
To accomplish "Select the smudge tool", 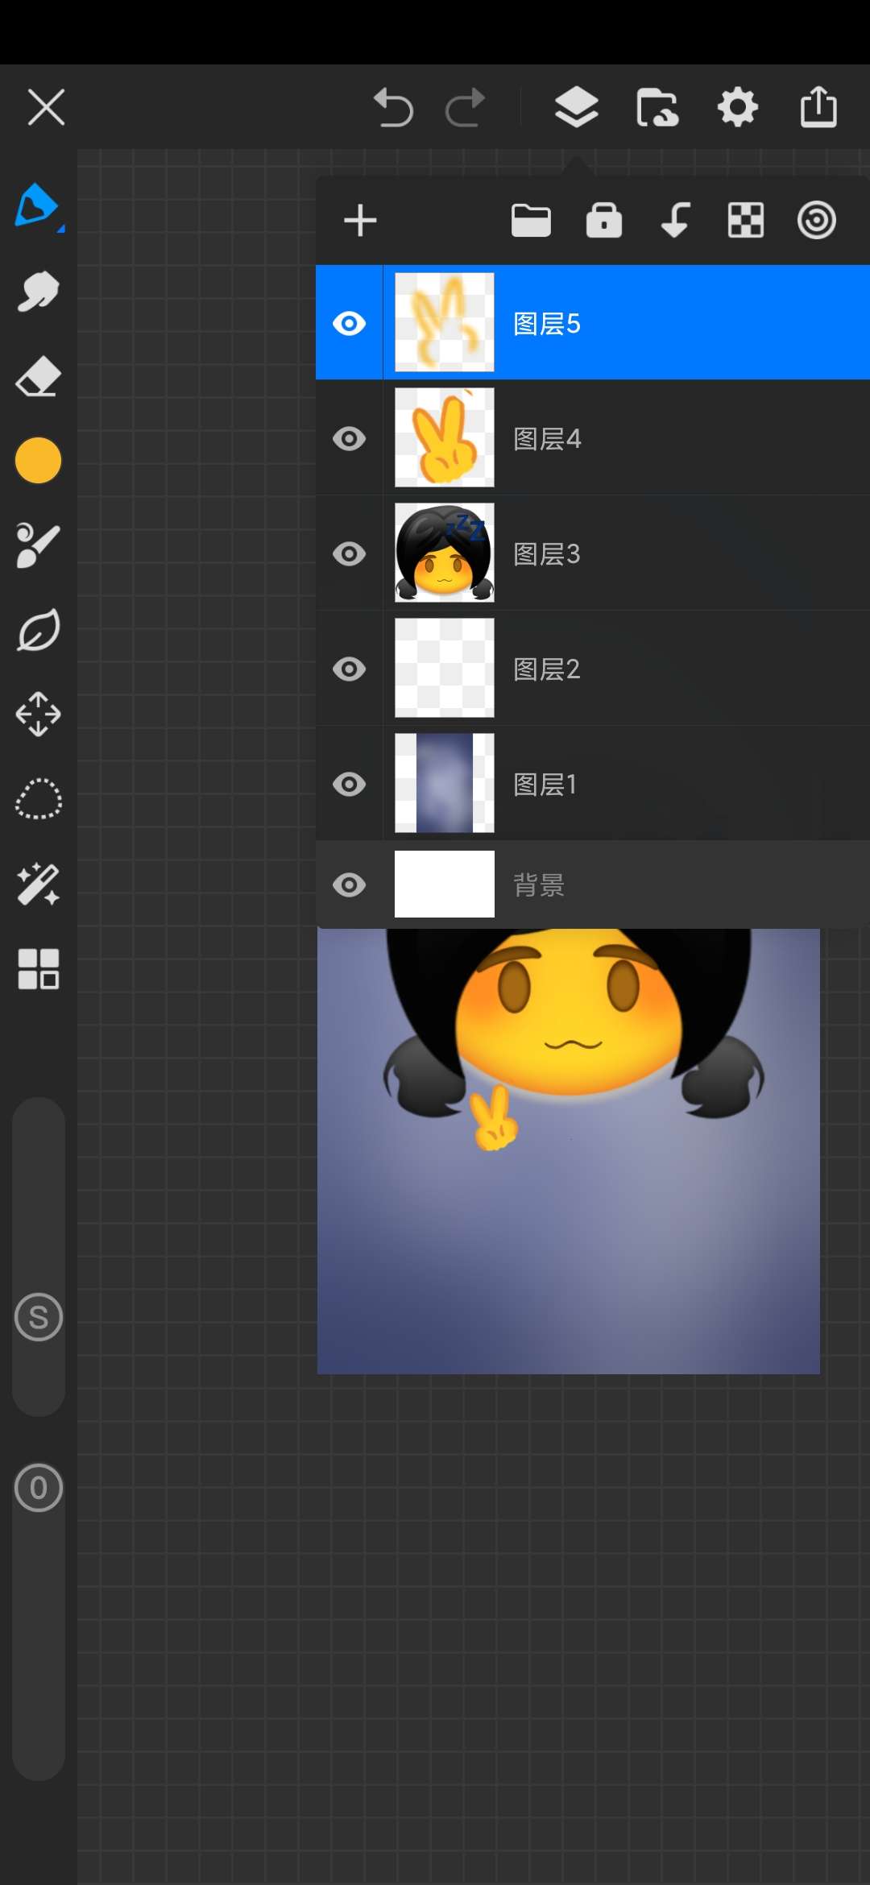I will [x=38, y=291].
